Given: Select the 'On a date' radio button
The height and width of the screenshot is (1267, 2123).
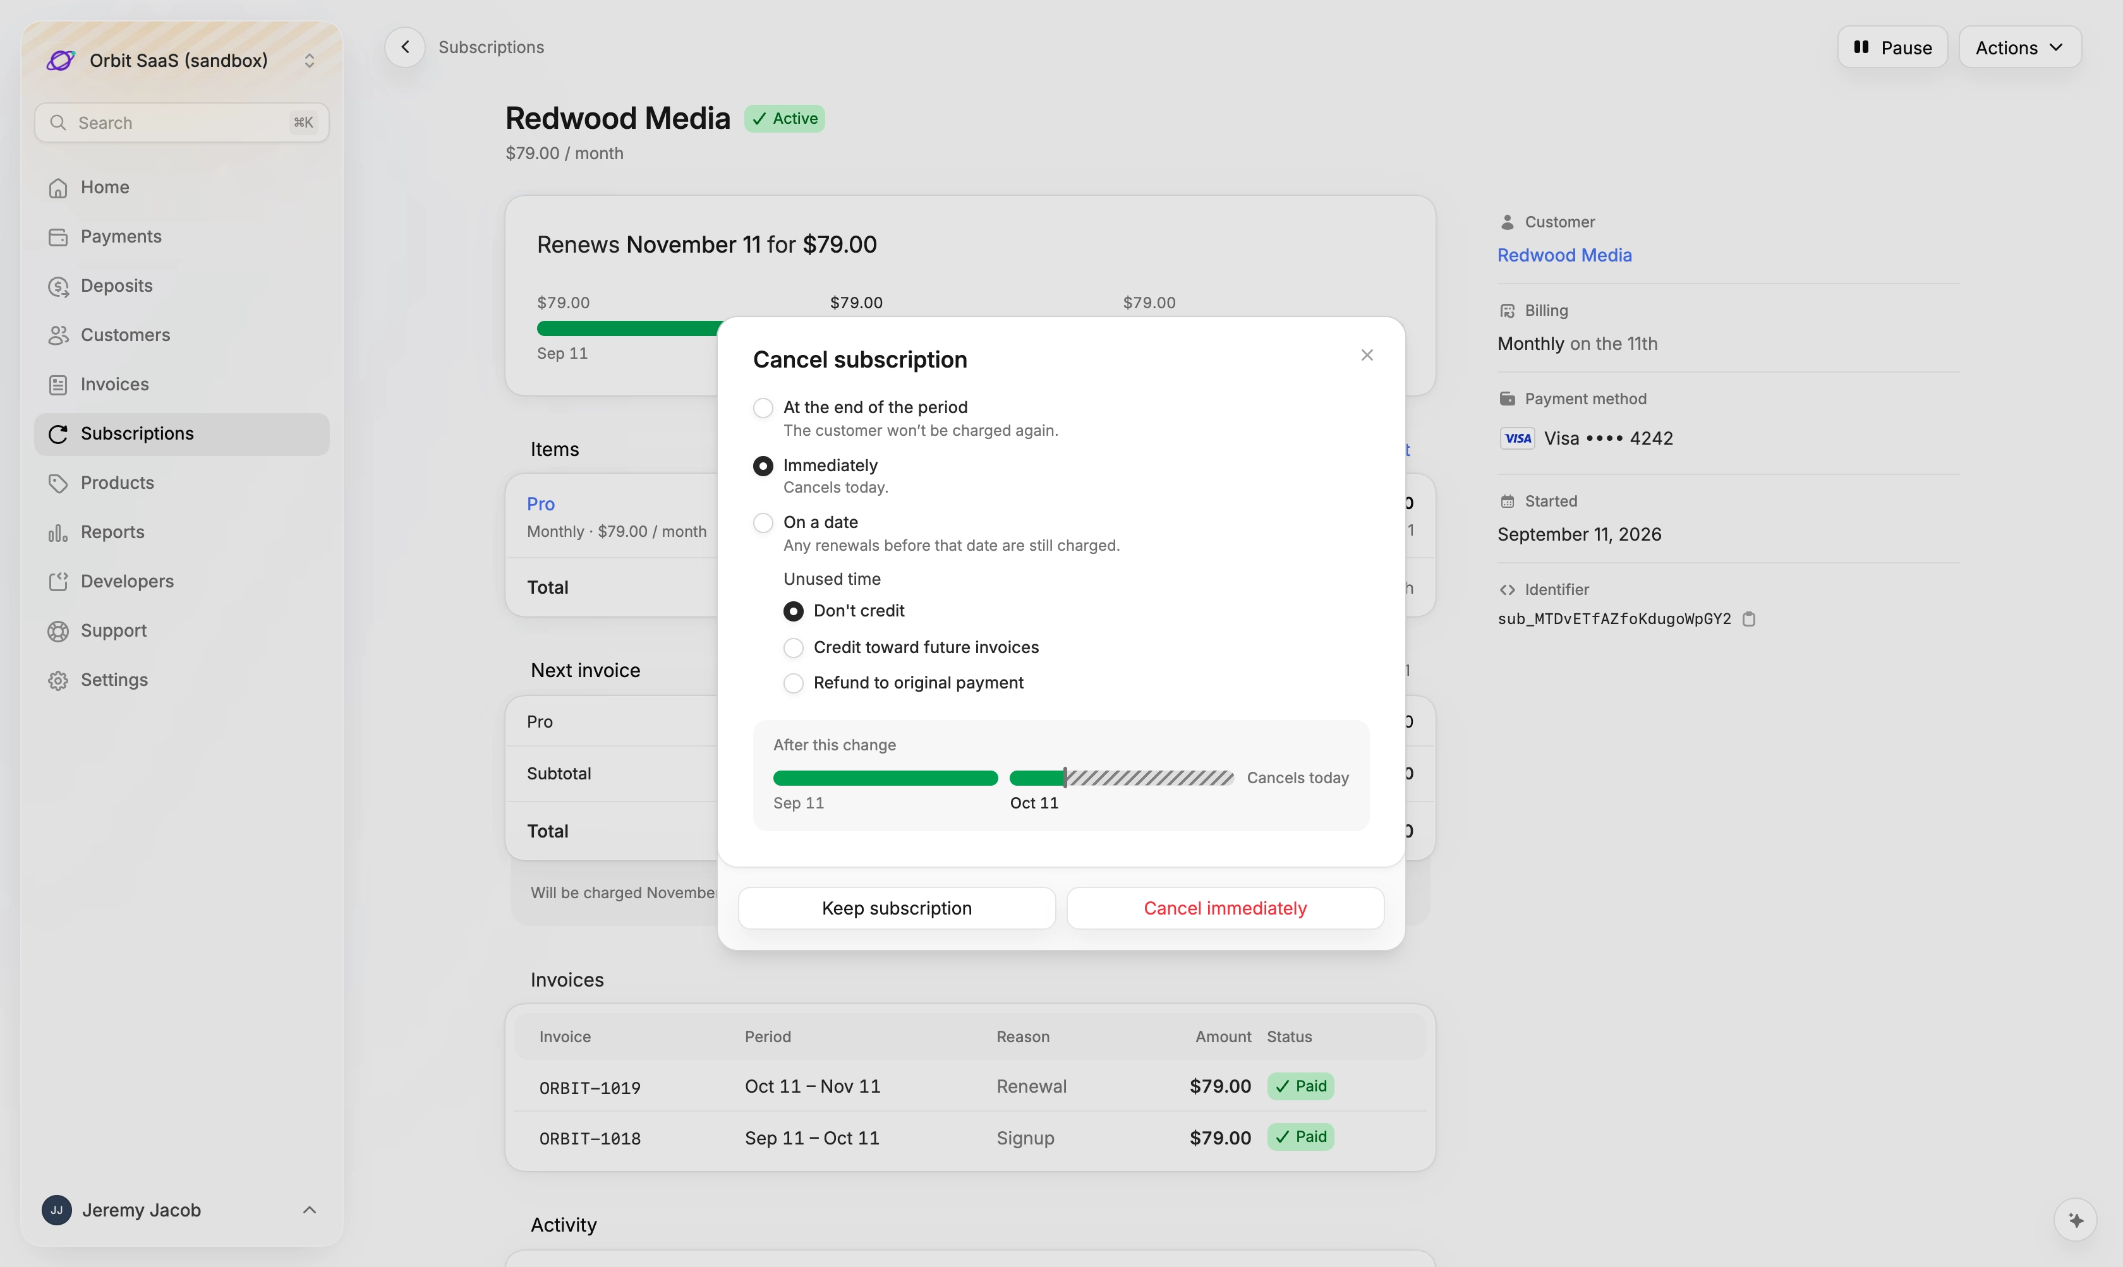Looking at the screenshot, I should click(763, 522).
